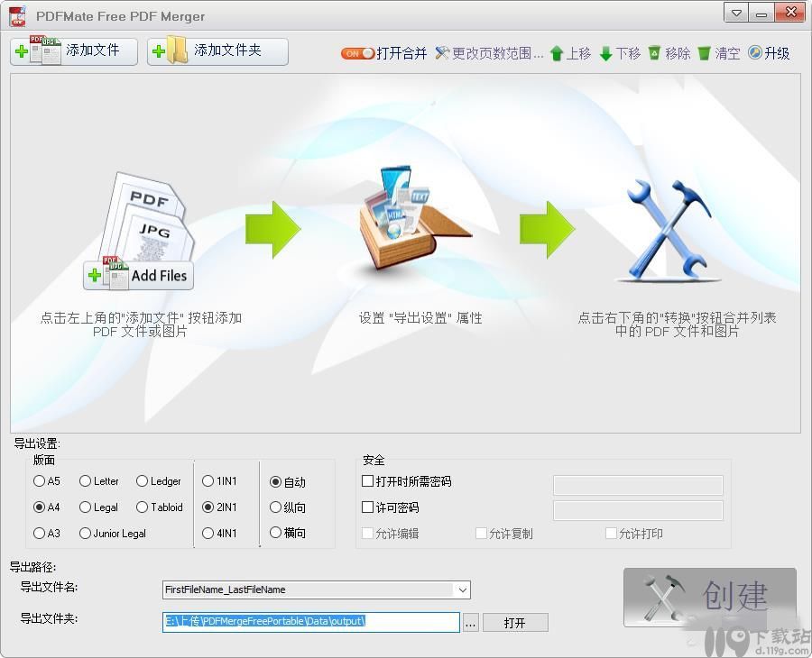Click the wrench and hammer illustration

tap(668, 230)
